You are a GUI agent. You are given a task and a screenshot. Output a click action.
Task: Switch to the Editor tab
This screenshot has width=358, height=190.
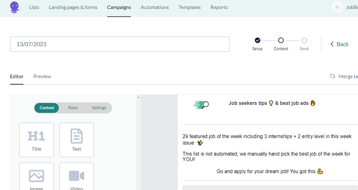(17, 76)
